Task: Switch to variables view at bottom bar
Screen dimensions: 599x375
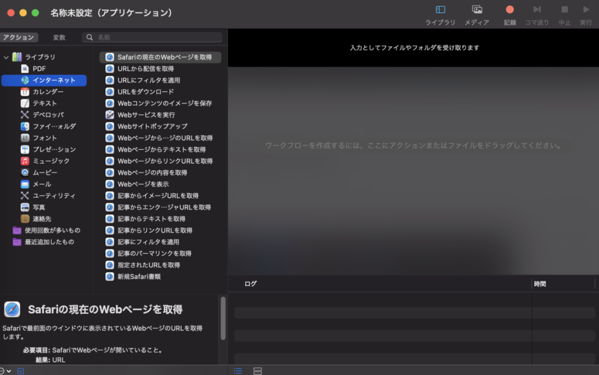Action: tap(257, 371)
